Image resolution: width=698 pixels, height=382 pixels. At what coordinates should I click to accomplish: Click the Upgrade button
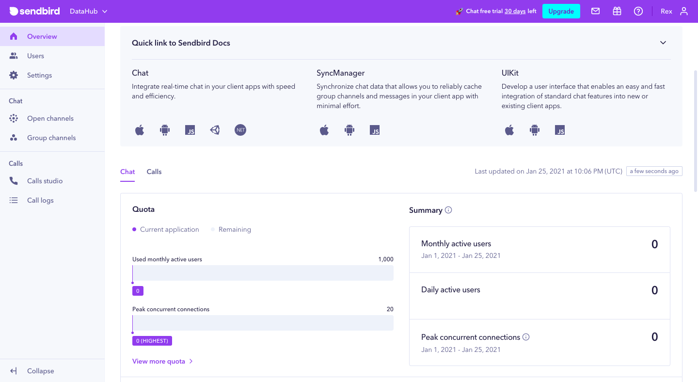(x=561, y=11)
